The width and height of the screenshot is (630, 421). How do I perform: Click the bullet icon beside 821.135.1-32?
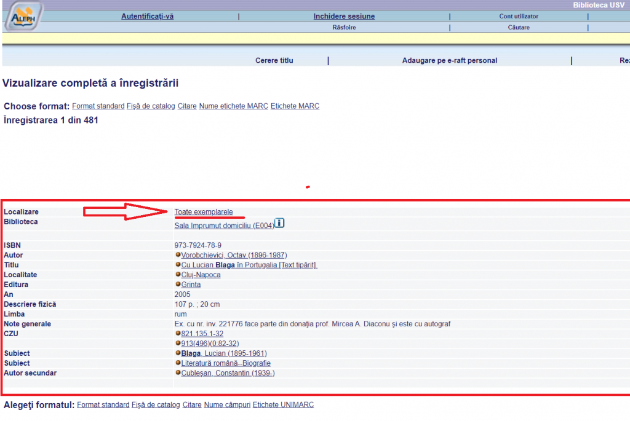[178, 334]
